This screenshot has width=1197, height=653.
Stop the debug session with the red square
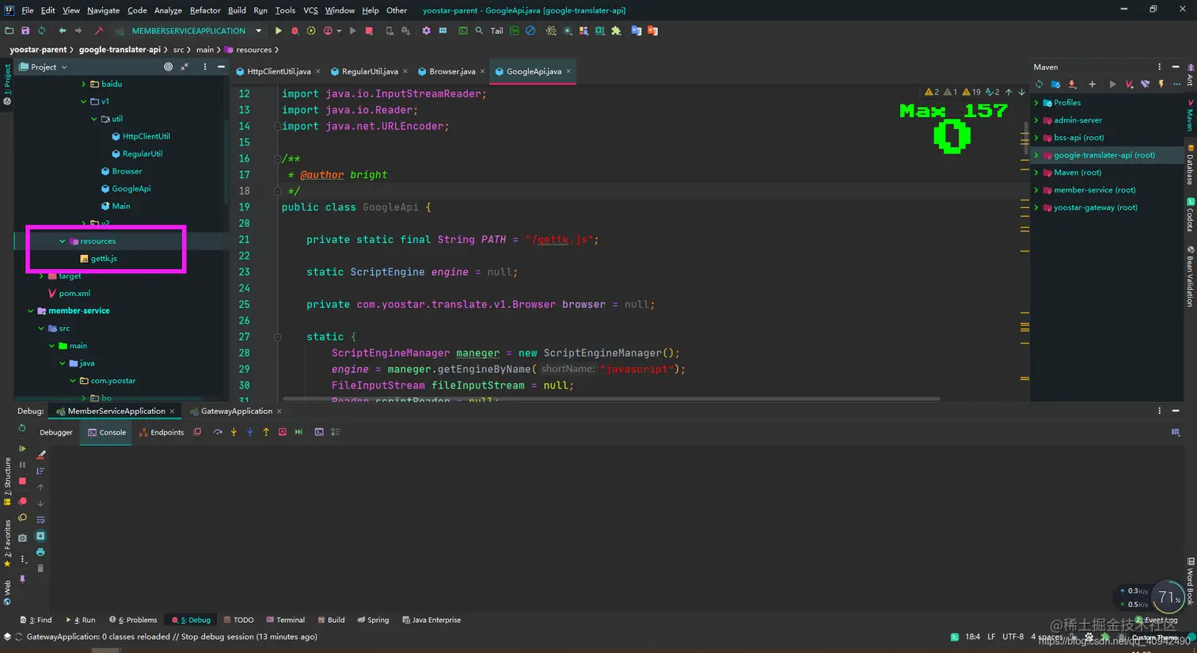[x=22, y=481]
